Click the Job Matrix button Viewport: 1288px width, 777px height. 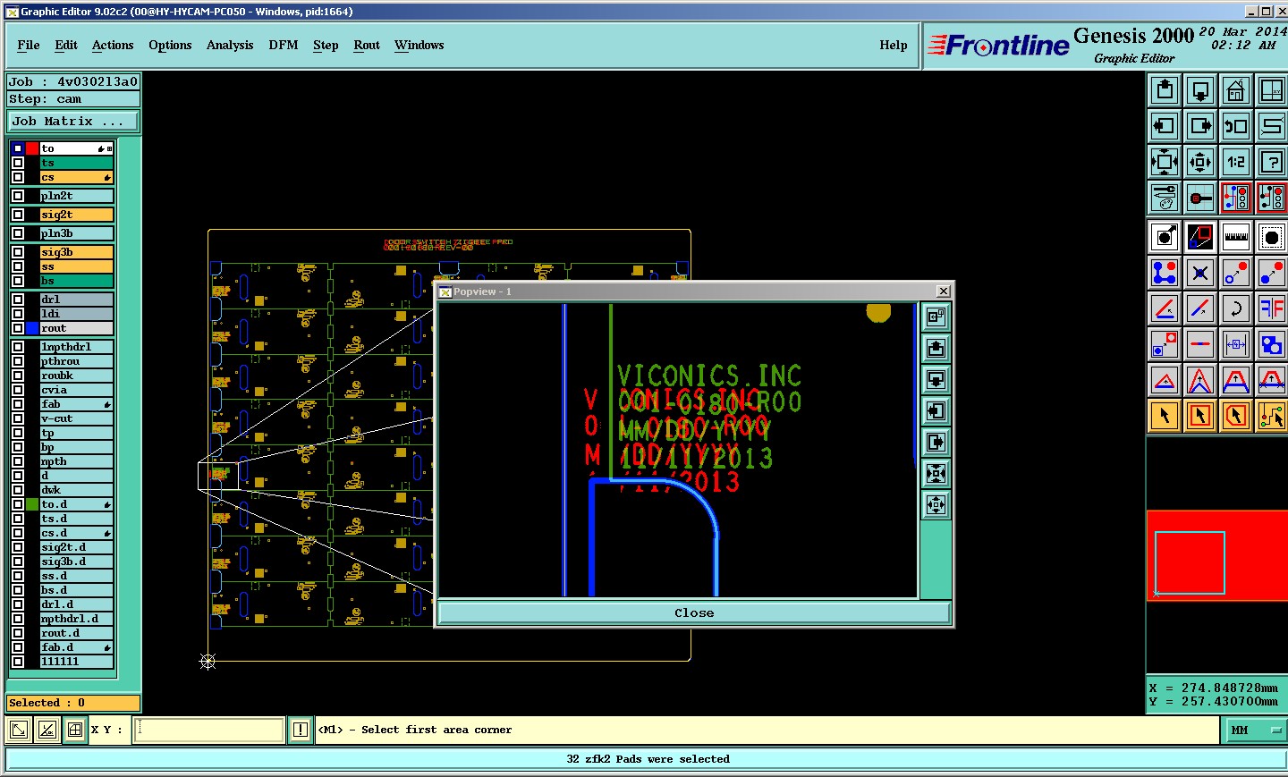[73, 122]
